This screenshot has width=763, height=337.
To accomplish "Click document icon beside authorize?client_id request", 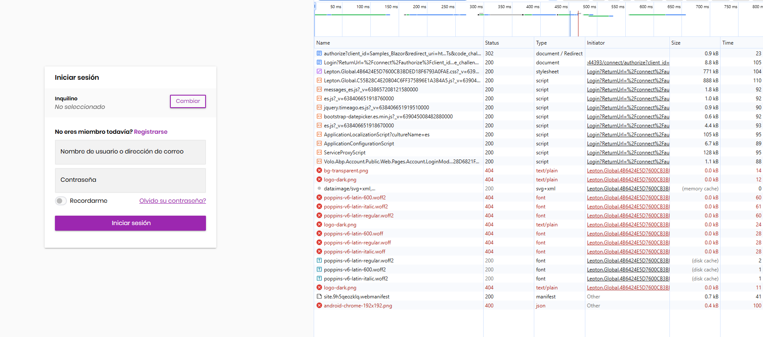I will (319, 54).
